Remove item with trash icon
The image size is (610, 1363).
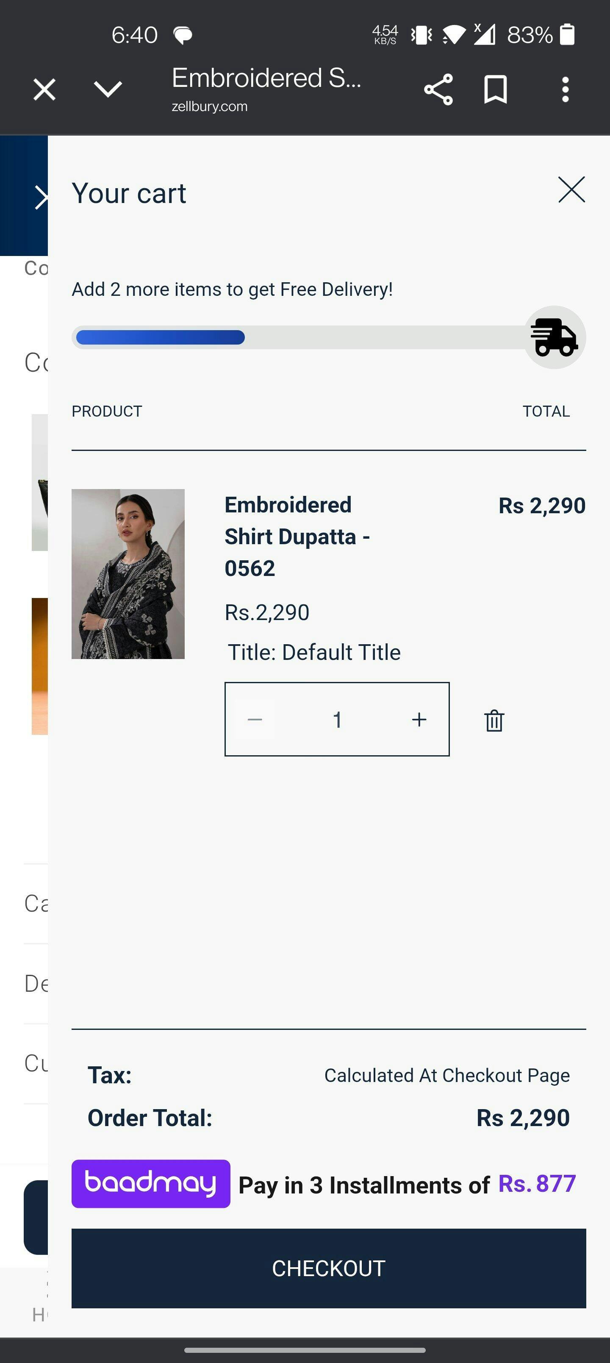point(494,720)
